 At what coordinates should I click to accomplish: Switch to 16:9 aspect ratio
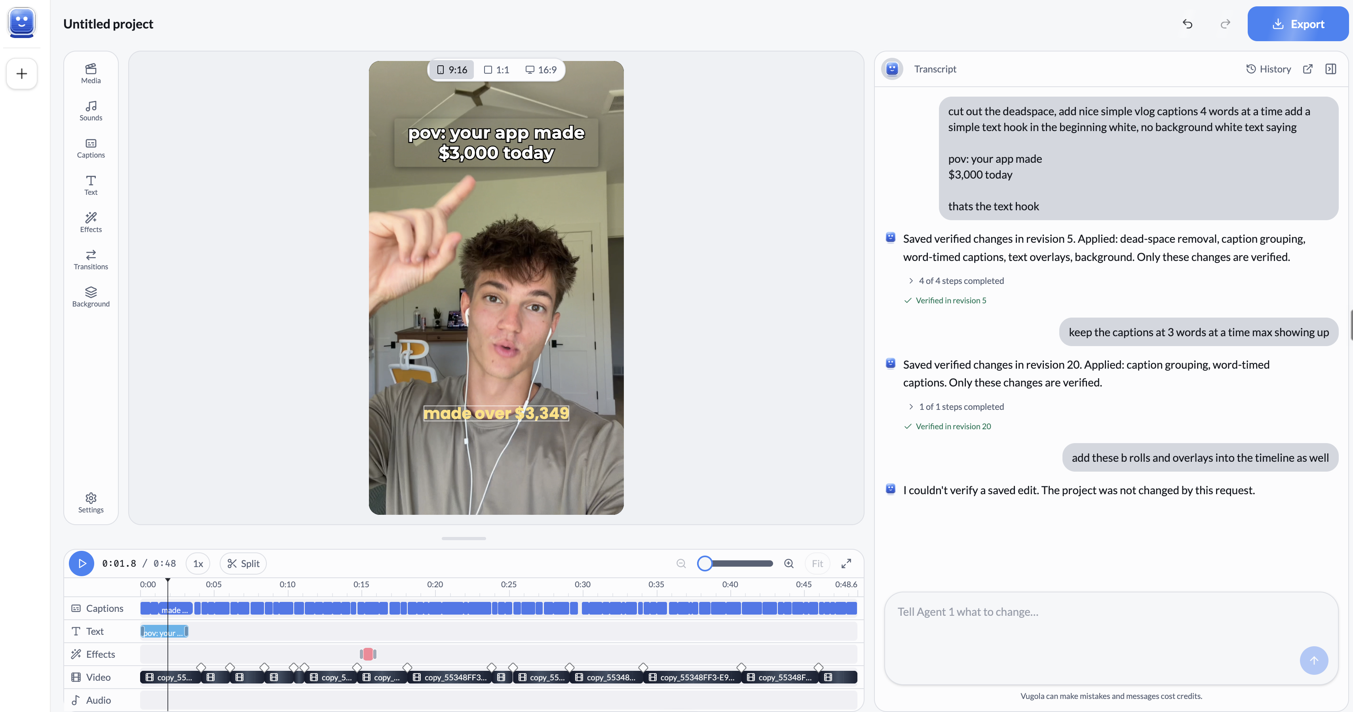pos(541,70)
